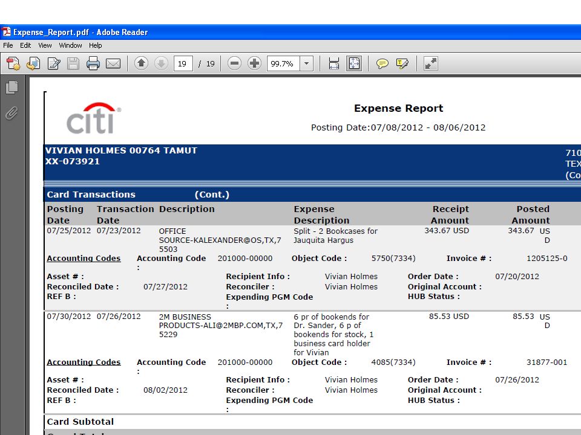Click invoice number 1205125-0

click(x=547, y=258)
